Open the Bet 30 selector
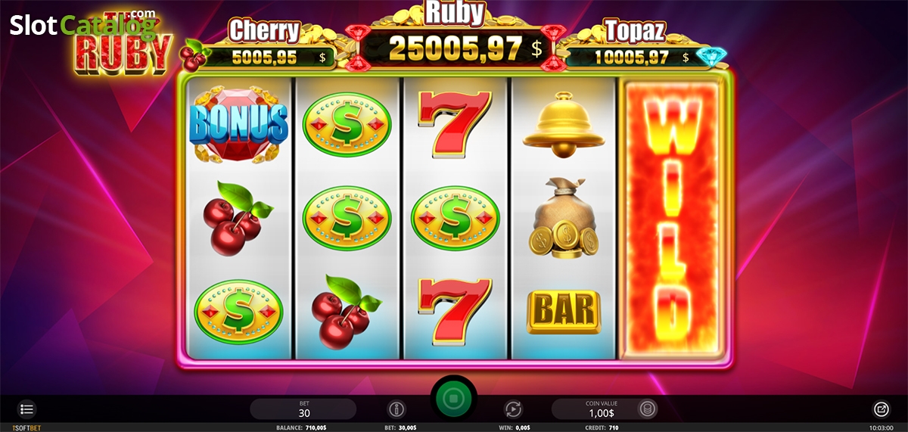This screenshot has width=908, height=432. 303,409
